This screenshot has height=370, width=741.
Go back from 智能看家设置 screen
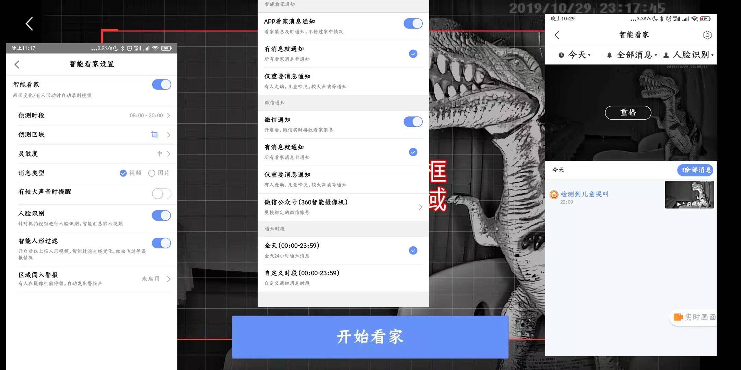pos(17,64)
